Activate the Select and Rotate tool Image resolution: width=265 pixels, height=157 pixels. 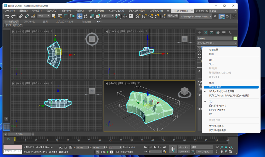(x=86, y=16)
